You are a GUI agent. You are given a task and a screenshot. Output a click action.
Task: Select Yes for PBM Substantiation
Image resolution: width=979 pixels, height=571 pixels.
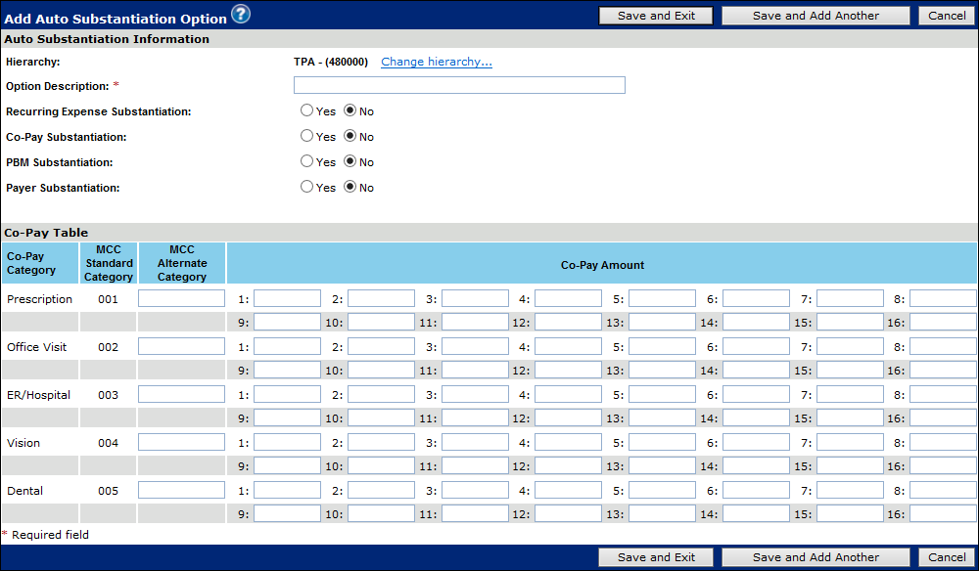[307, 161]
